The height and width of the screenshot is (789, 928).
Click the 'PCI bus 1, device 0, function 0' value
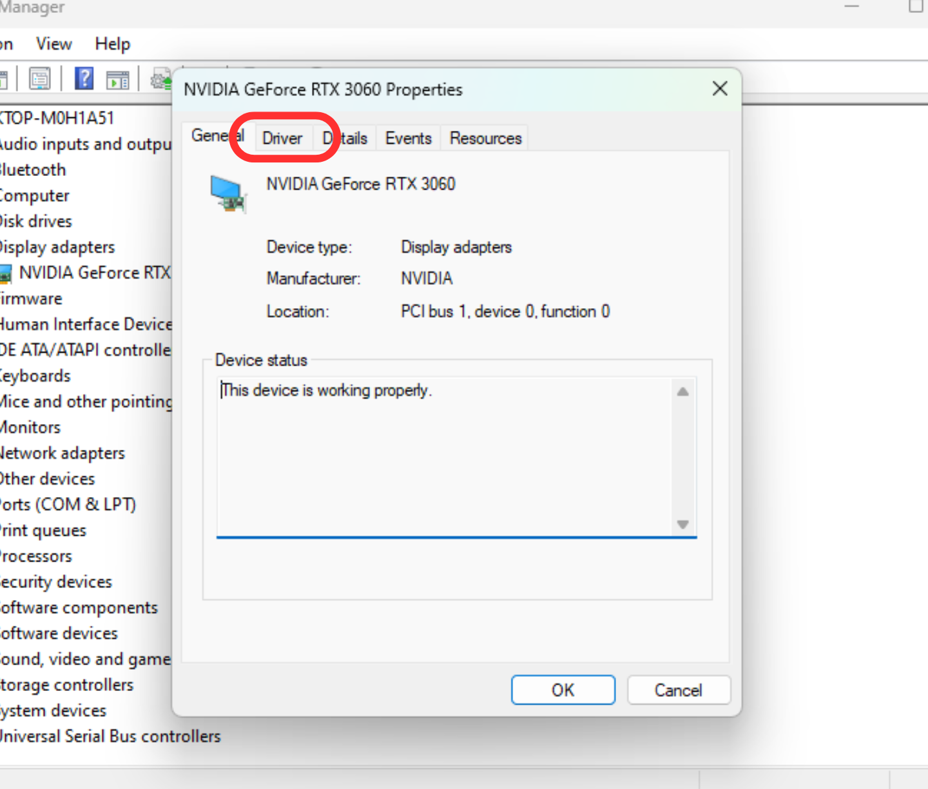pyautogui.click(x=505, y=311)
